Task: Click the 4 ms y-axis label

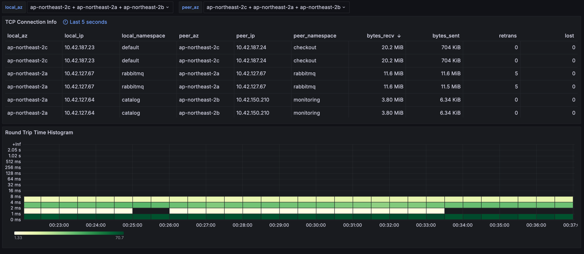Action: [16, 202]
